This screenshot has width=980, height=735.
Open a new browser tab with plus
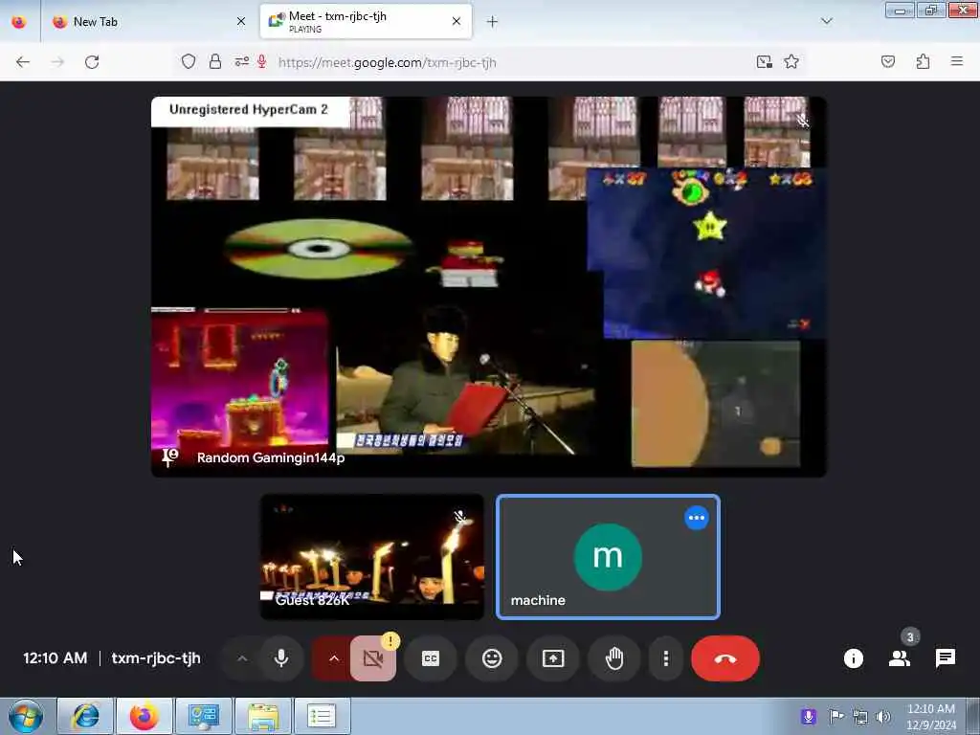coord(493,22)
